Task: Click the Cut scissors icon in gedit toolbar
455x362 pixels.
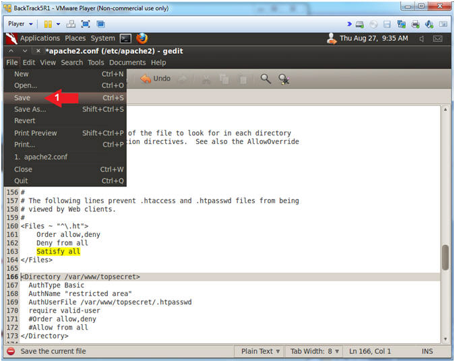Action: 206,79
